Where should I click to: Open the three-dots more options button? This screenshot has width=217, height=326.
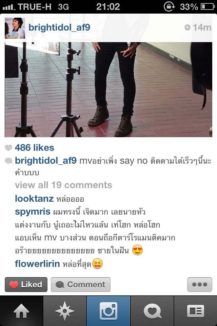click(200, 285)
